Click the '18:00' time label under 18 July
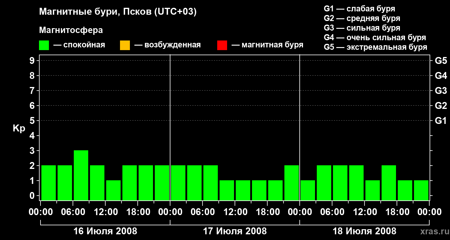This screenshot has height=240, width=450. (397, 212)
